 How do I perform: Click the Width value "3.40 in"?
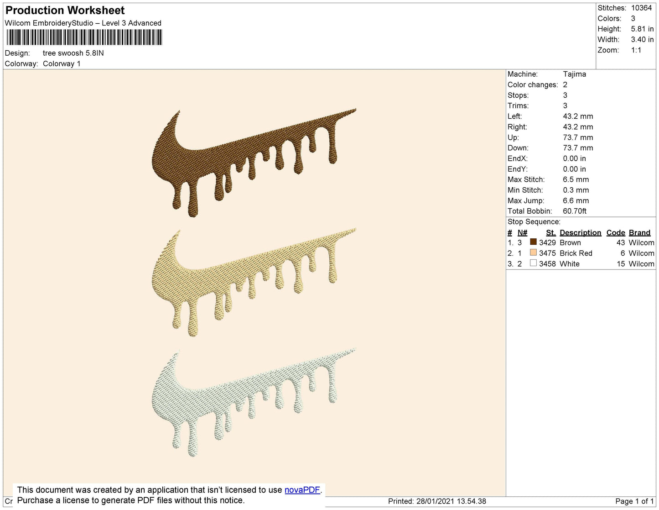(643, 40)
